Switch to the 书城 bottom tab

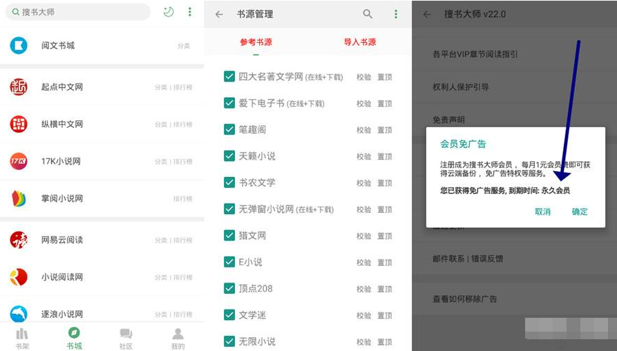tap(74, 339)
